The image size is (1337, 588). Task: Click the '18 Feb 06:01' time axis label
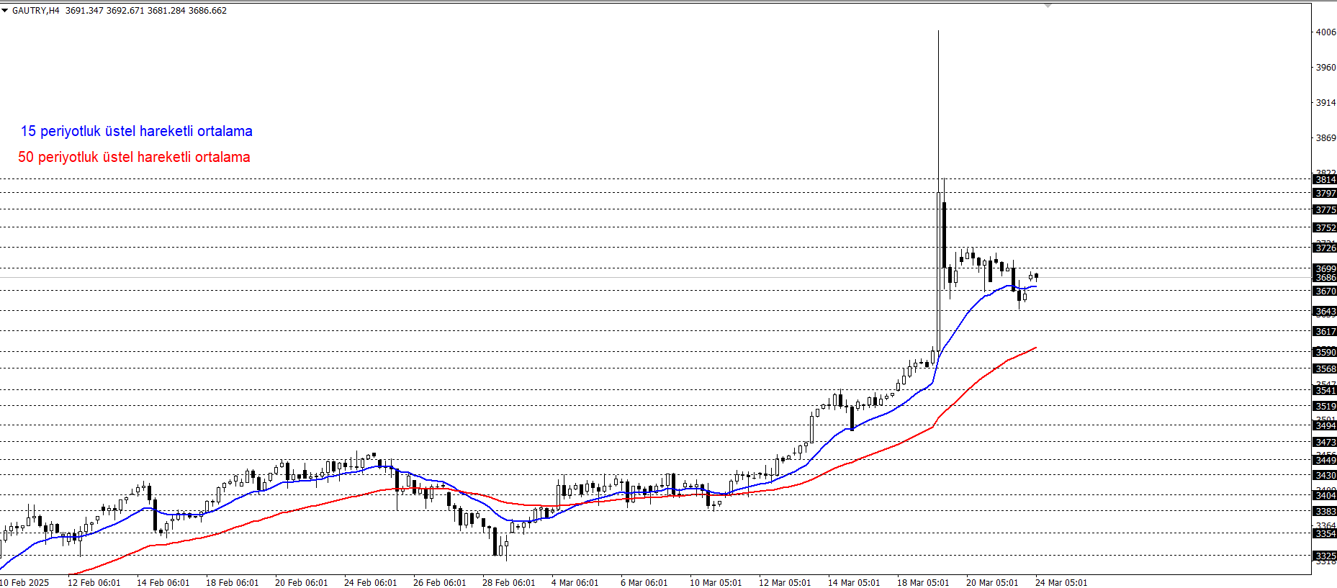point(233,582)
